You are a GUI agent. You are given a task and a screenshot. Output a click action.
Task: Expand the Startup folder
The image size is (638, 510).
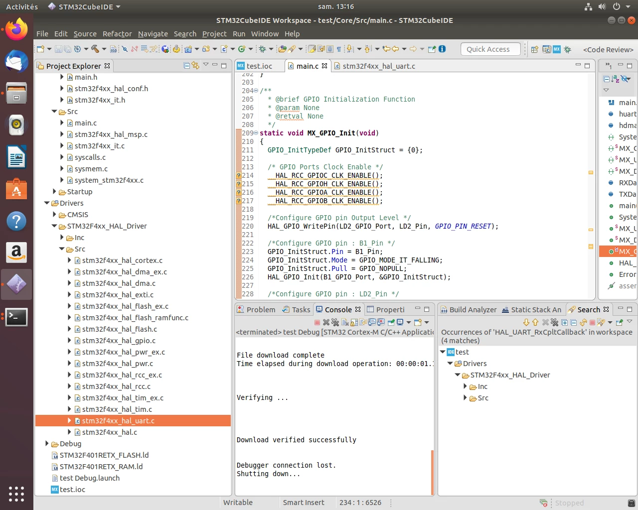tap(55, 191)
